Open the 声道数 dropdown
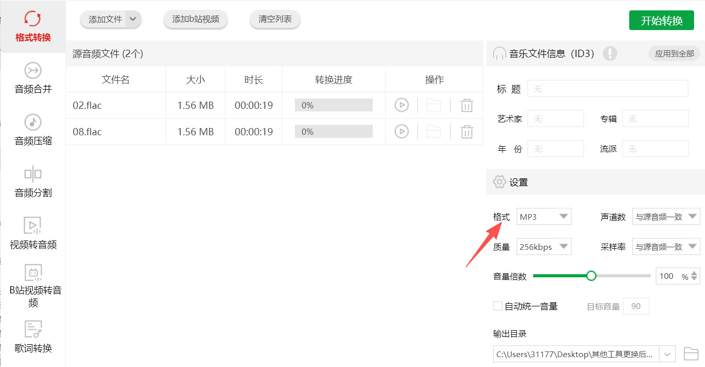This screenshot has width=705, height=367. tap(666, 217)
